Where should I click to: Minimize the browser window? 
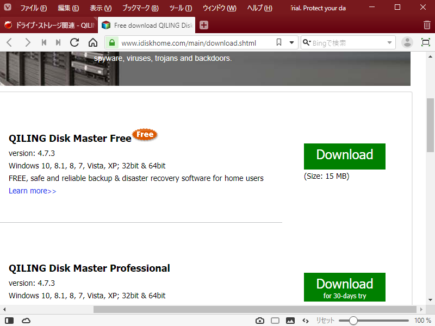coord(372,7)
